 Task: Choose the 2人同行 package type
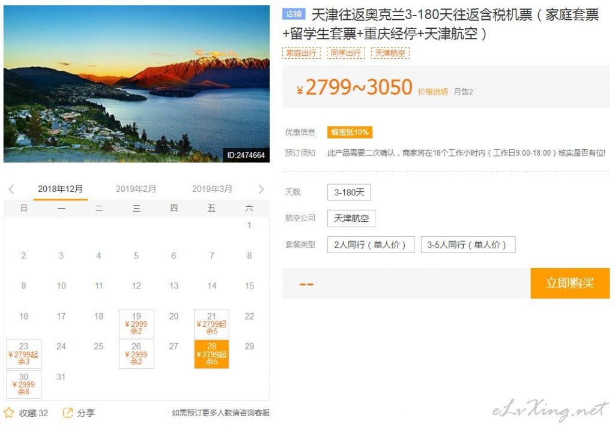pos(371,245)
